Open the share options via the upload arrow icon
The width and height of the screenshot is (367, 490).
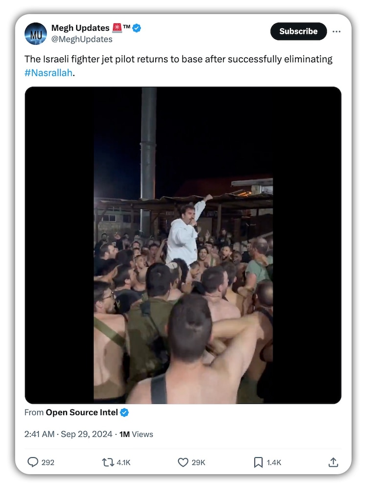point(333,462)
